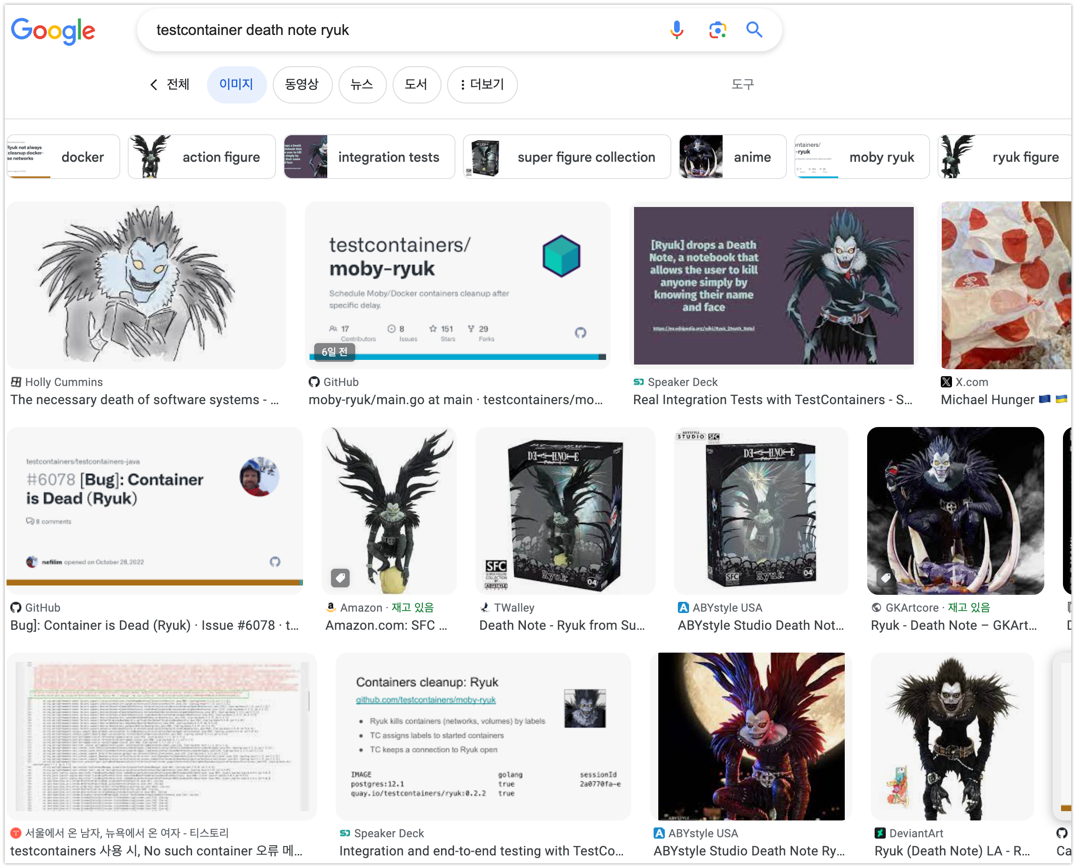Switch to the 뉴스 tab
This screenshot has height=868, width=1076.
pyautogui.click(x=362, y=84)
